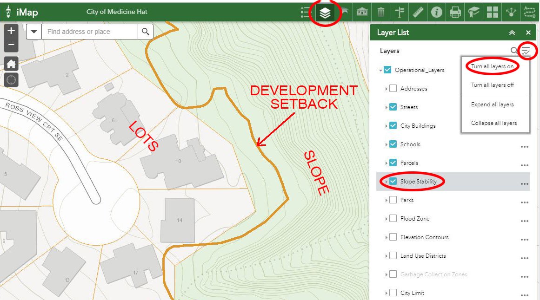Open the address search dropdown arrow
The width and height of the screenshot is (540, 300).
click(33, 32)
